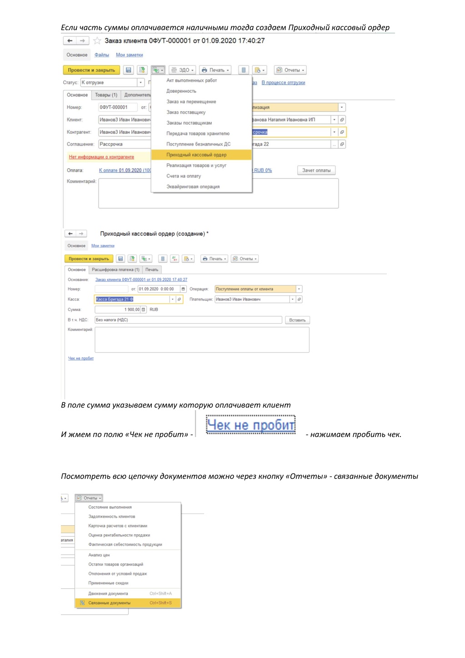Select Приходный кассовый ордер from the menu

click(x=202, y=155)
